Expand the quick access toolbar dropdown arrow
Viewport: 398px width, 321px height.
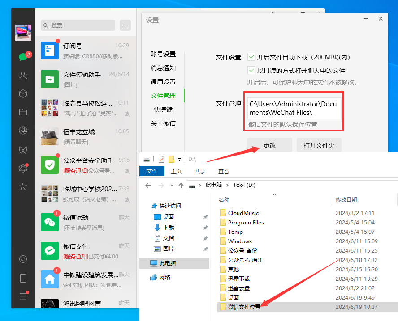(179, 159)
